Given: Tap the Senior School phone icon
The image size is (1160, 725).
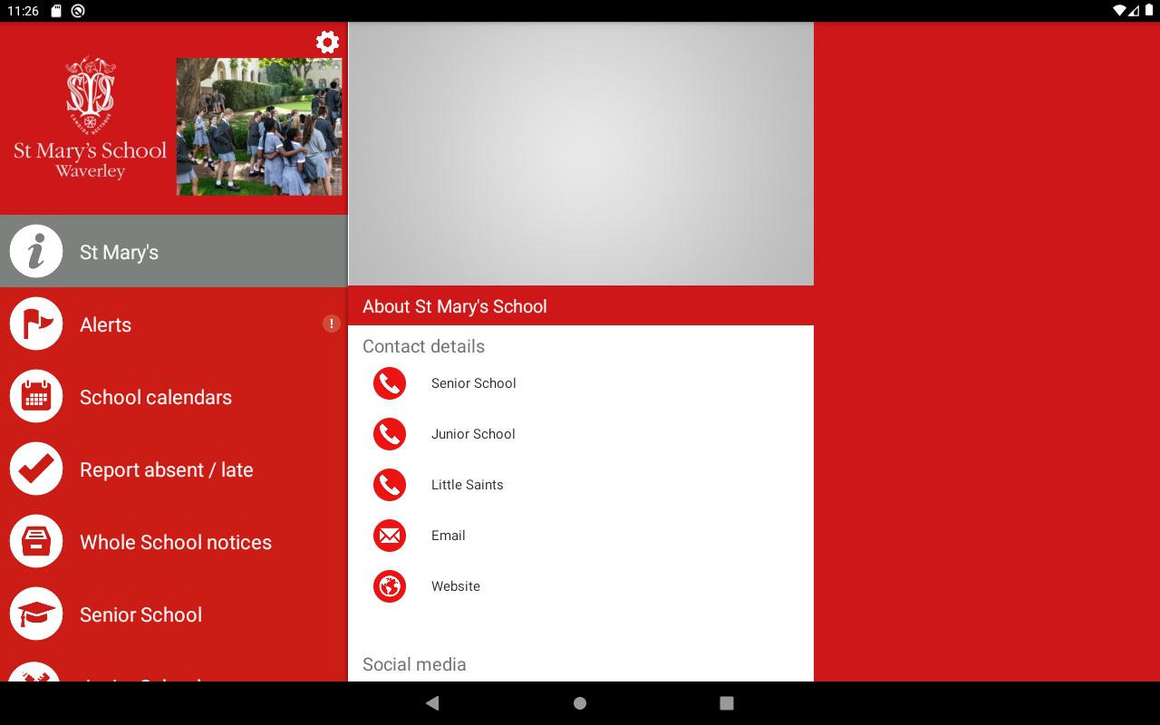Looking at the screenshot, I should (390, 383).
